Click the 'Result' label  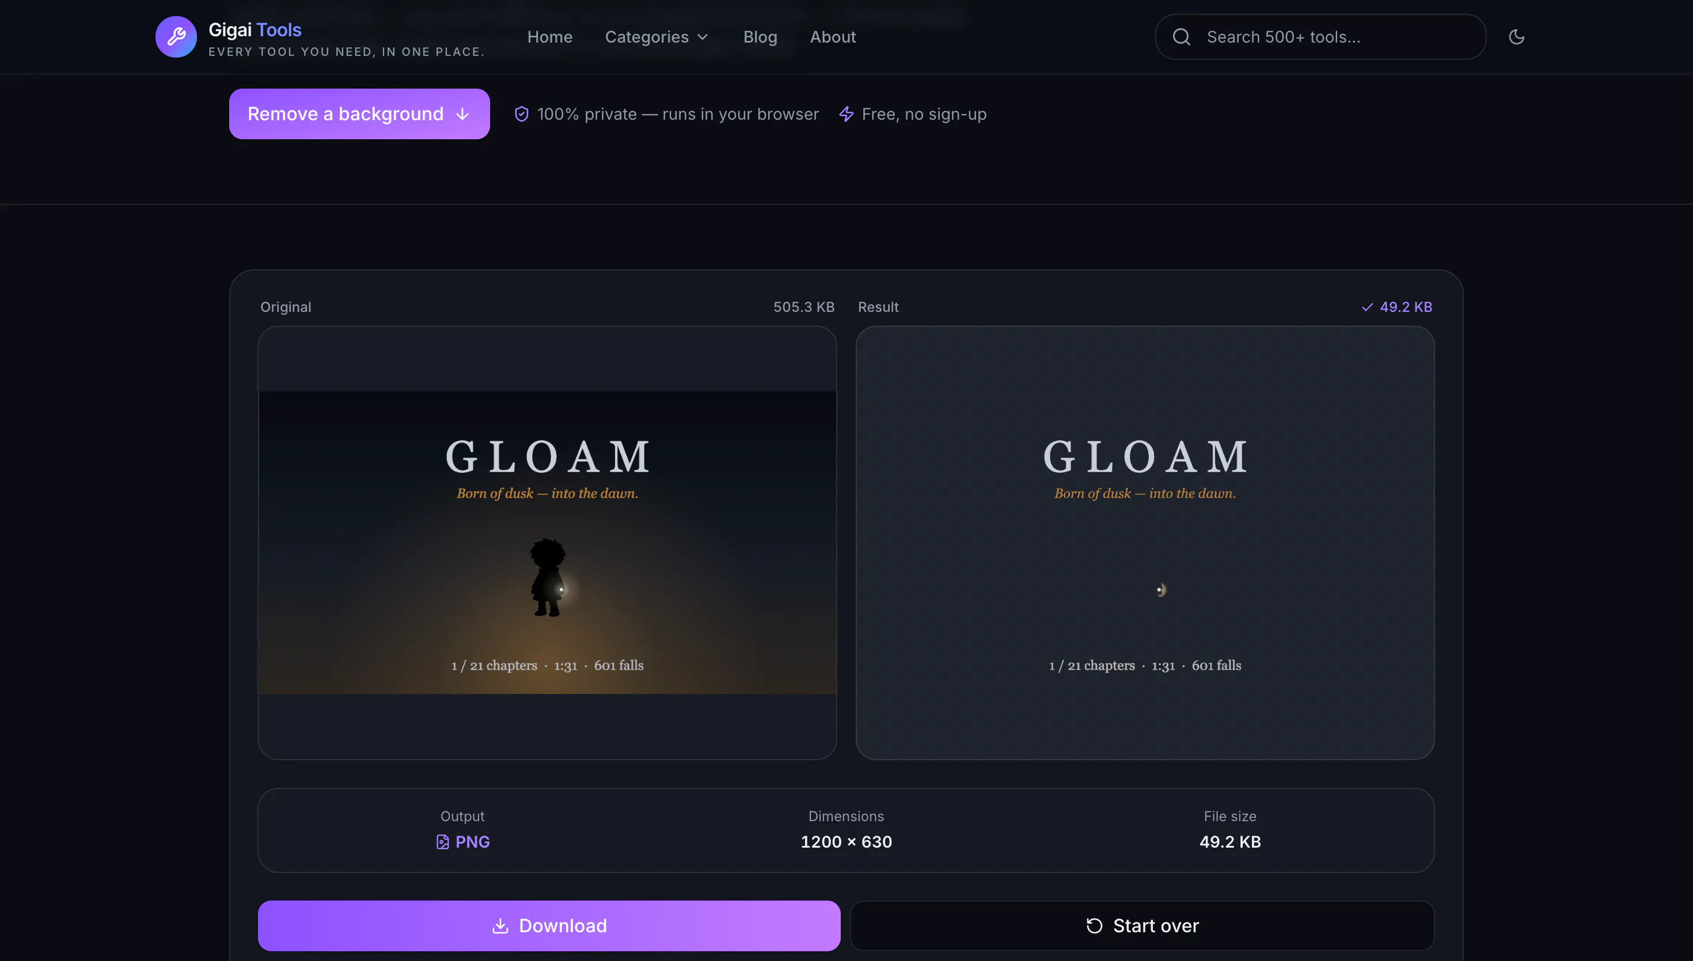(x=878, y=307)
